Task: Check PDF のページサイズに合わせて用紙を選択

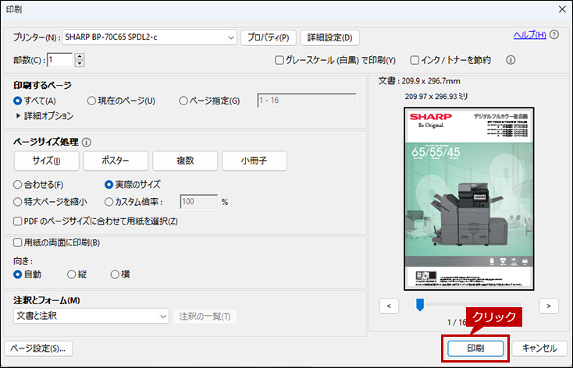Action: tap(17, 221)
